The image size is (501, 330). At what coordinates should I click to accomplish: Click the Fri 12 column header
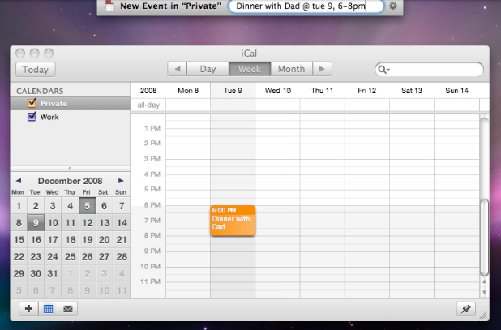[366, 91]
